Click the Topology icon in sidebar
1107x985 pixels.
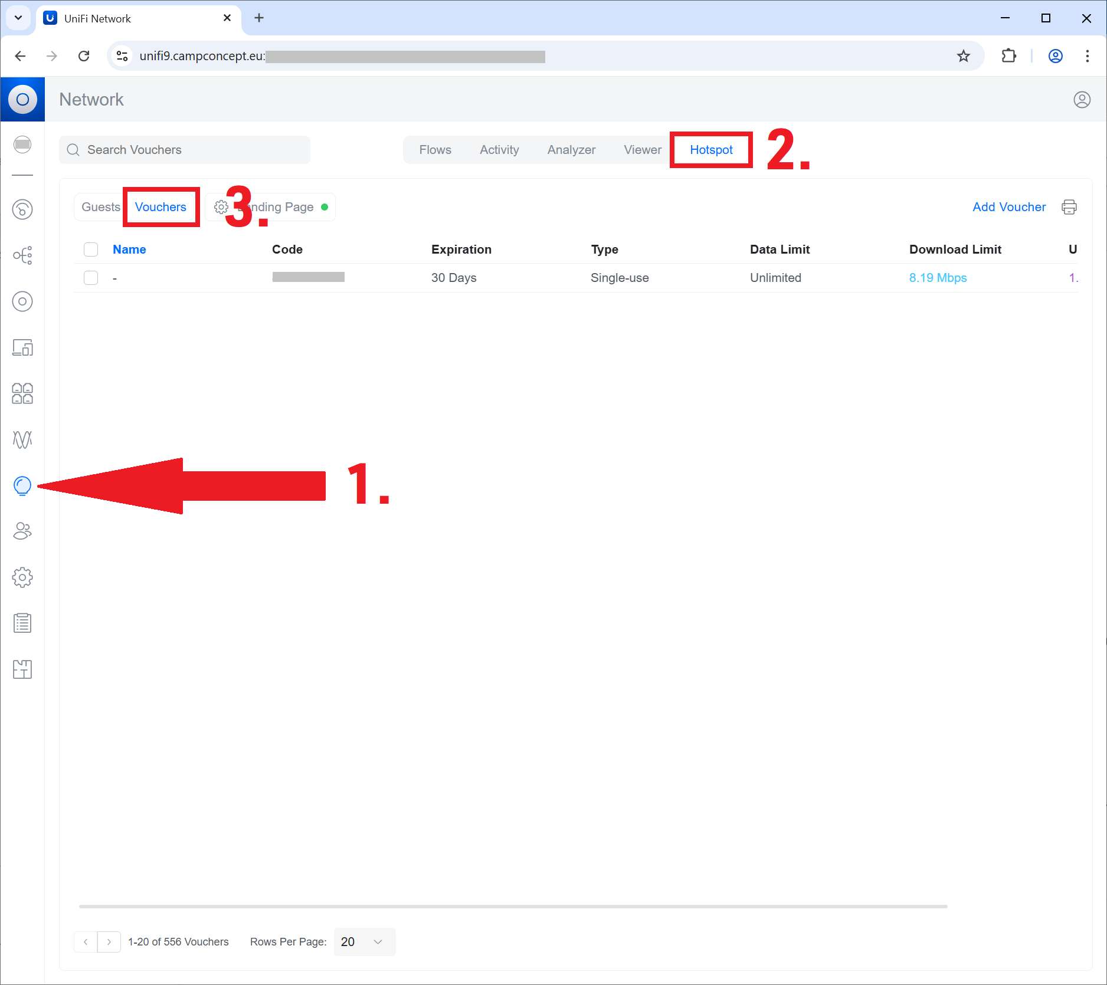(22, 255)
